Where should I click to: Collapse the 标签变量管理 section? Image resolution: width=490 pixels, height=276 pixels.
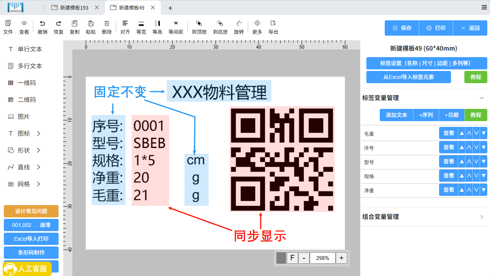pos(482,98)
